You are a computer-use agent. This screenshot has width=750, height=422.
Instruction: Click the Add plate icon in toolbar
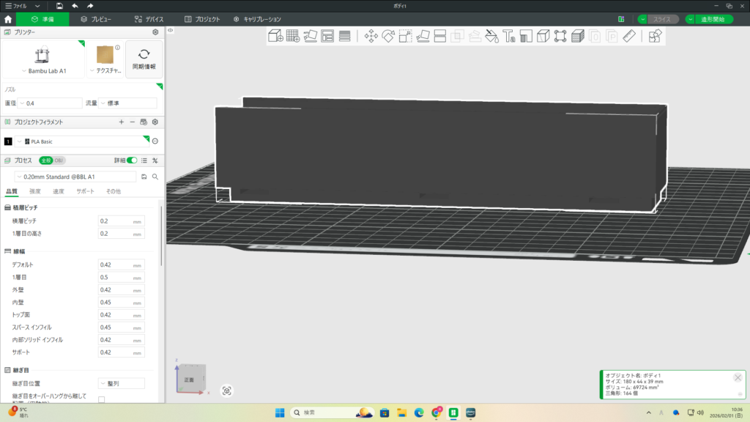pyautogui.click(x=292, y=36)
